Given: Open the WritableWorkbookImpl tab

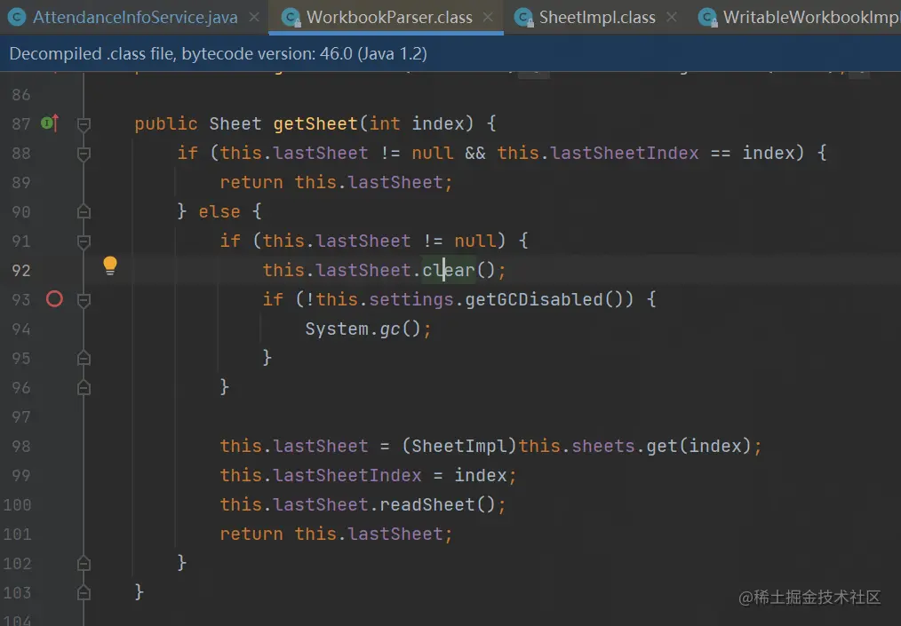Looking at the screenshot, I should tap(811, 18).
